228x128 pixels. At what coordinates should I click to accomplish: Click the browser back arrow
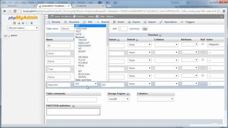coord(5,11)
